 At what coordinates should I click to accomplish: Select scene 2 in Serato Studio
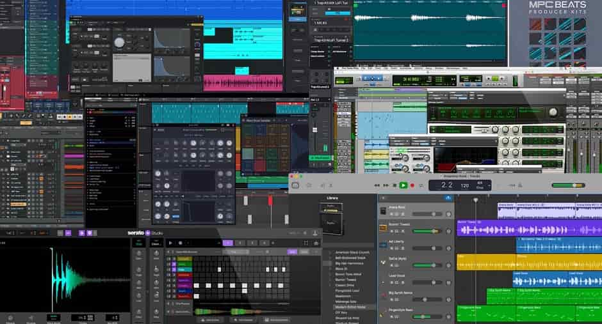240,243
